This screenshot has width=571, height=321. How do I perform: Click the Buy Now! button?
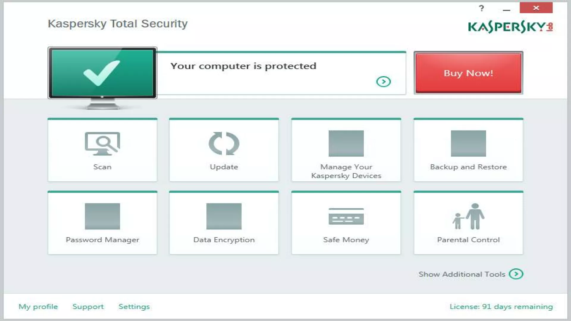468,73
